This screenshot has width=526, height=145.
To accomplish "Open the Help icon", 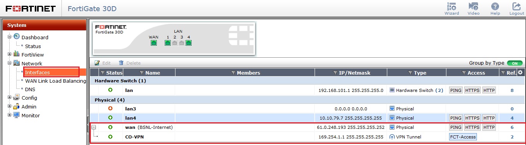I will [495, 8].
